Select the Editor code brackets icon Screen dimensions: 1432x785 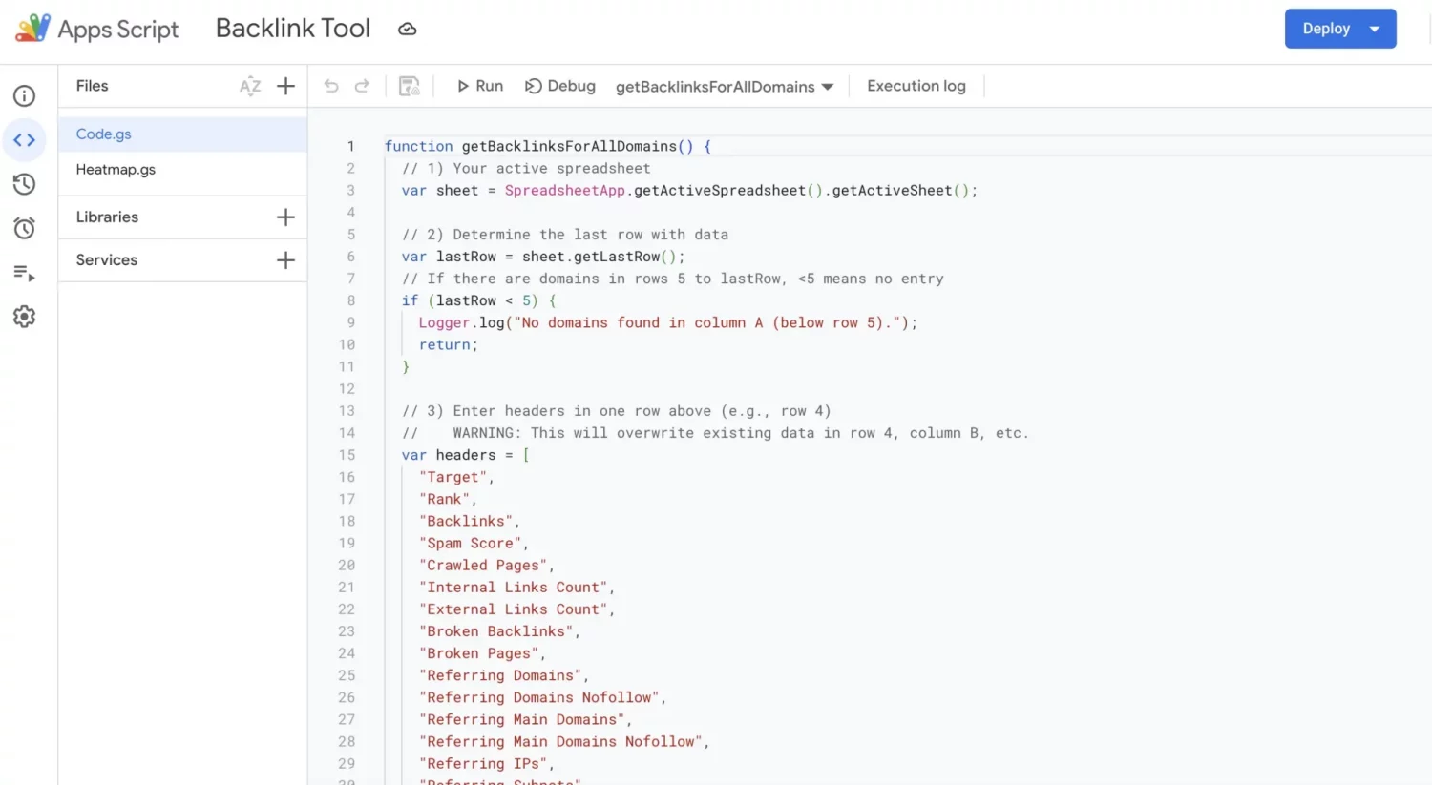[25, 140]
